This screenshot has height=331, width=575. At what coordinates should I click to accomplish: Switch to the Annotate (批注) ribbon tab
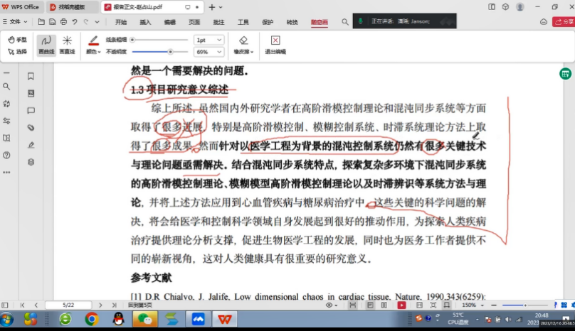[218, 22]
